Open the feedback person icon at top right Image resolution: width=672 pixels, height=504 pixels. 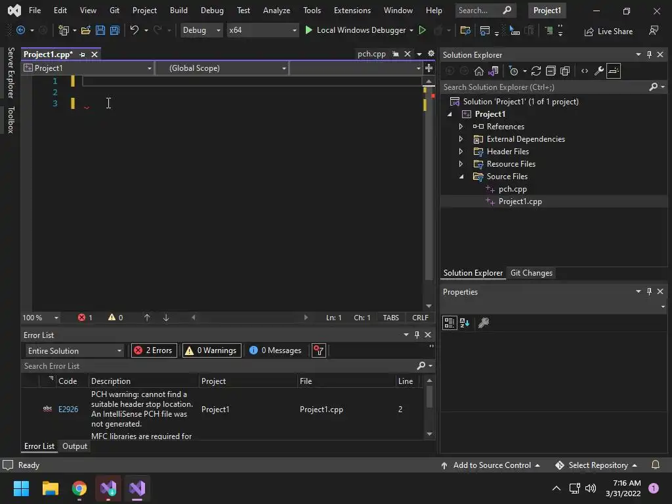(654, 30)
